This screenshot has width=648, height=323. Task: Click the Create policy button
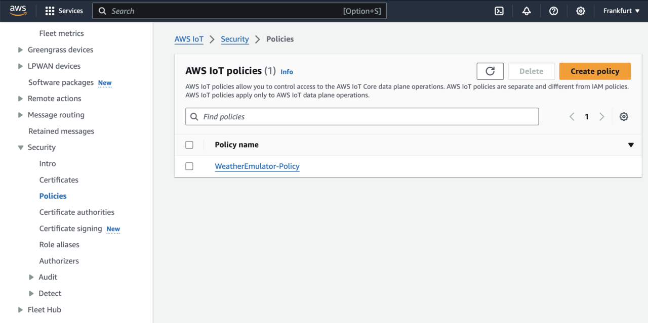click(x=595, y=71)
